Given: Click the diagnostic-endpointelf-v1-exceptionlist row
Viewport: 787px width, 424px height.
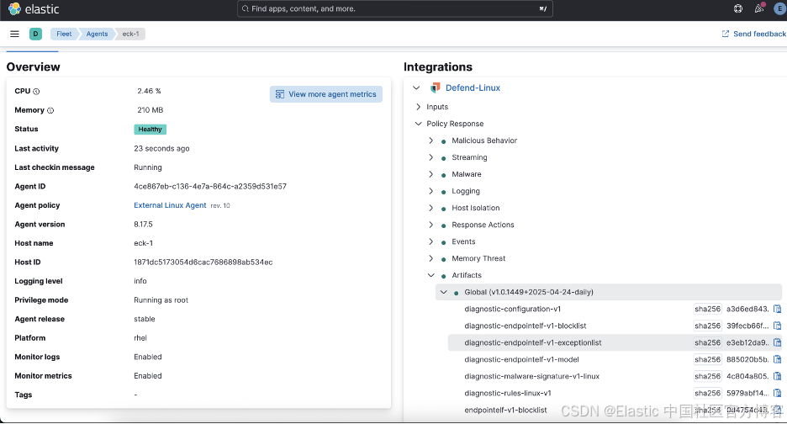Looking at the screenshot, I should pos(615,342).
